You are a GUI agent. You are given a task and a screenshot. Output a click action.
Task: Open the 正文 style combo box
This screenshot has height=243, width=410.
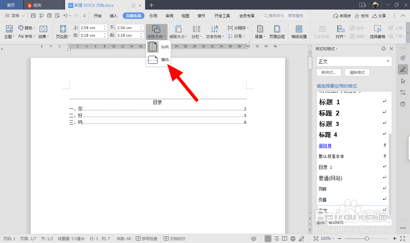[x=354, y=61]
